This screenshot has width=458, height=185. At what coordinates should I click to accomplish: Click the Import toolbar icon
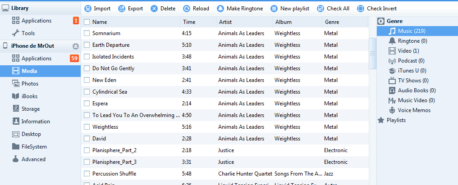[87, 9]
